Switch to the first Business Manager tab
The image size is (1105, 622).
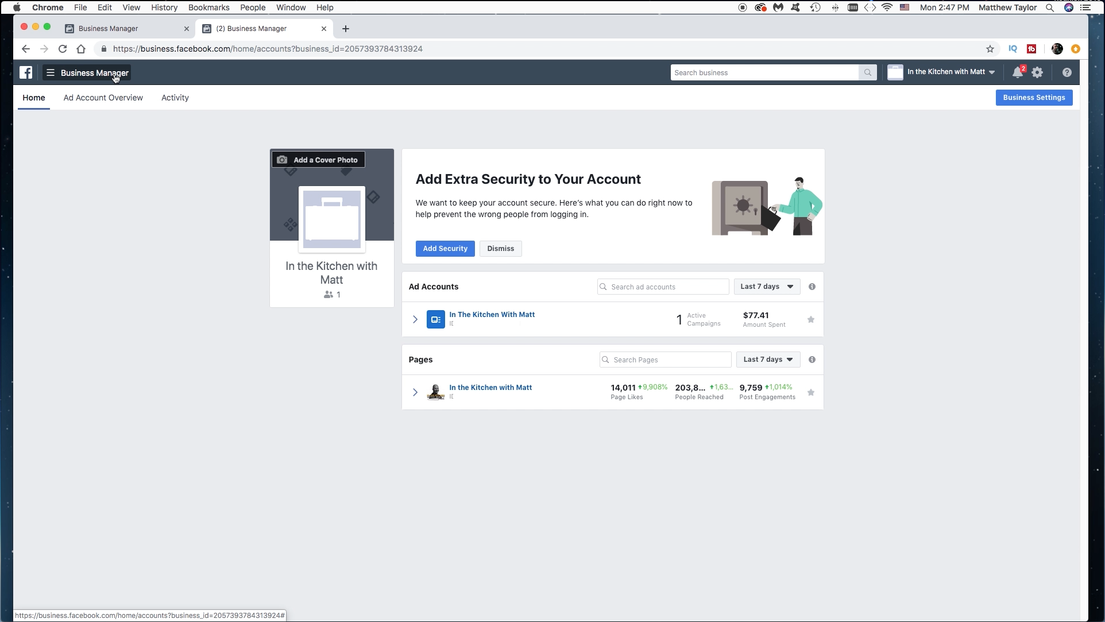click(126, 29)
